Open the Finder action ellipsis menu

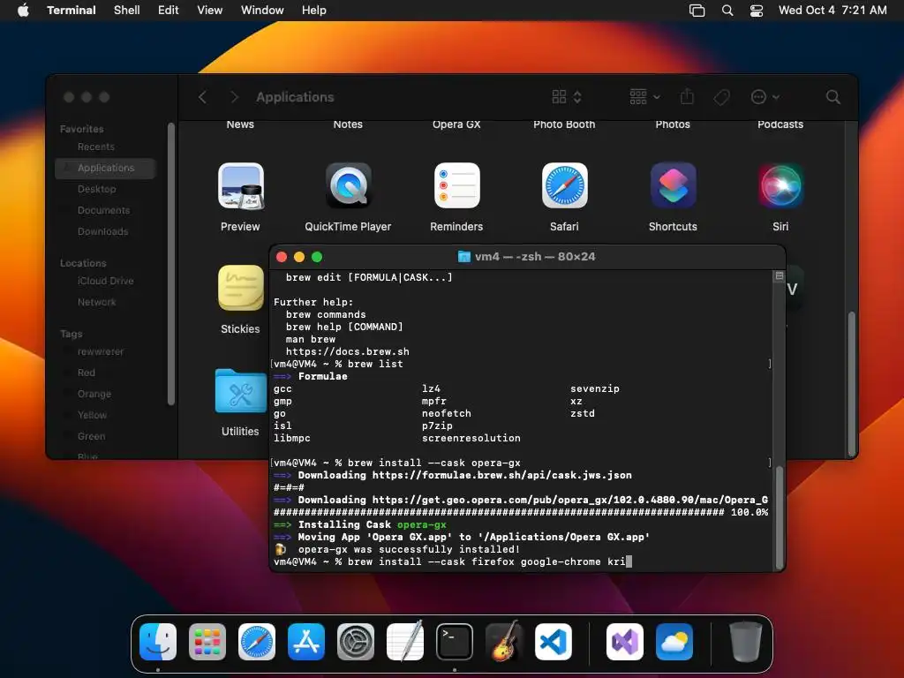point(765,97)
